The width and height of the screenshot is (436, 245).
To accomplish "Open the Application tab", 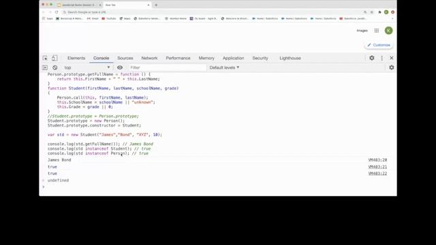I will (x=233, y=58).
